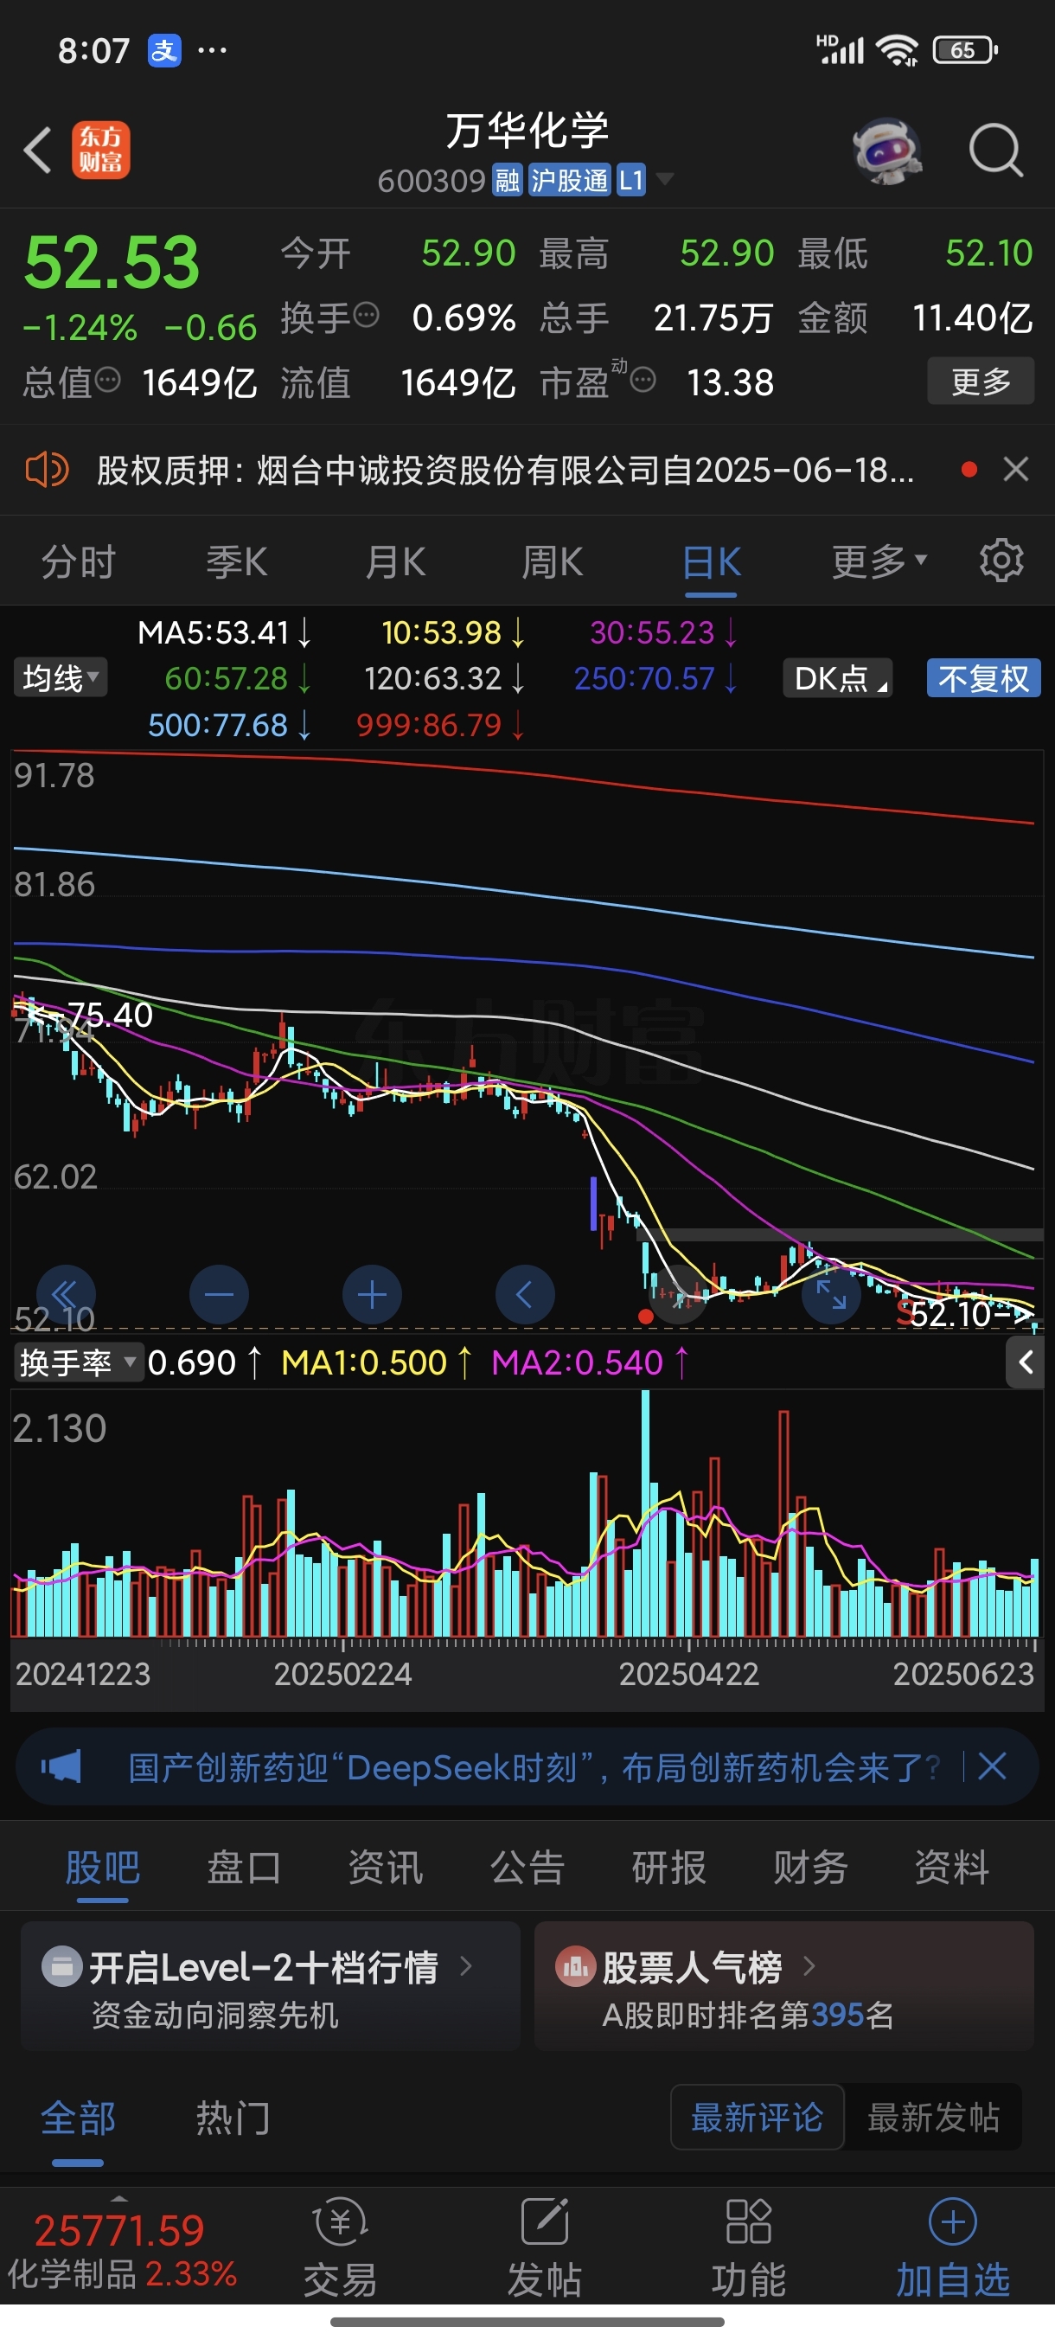The image size is (1055, 2346).
Task: Open the 股票人气榜 ranking card
Action: (x=783, y=1986)
